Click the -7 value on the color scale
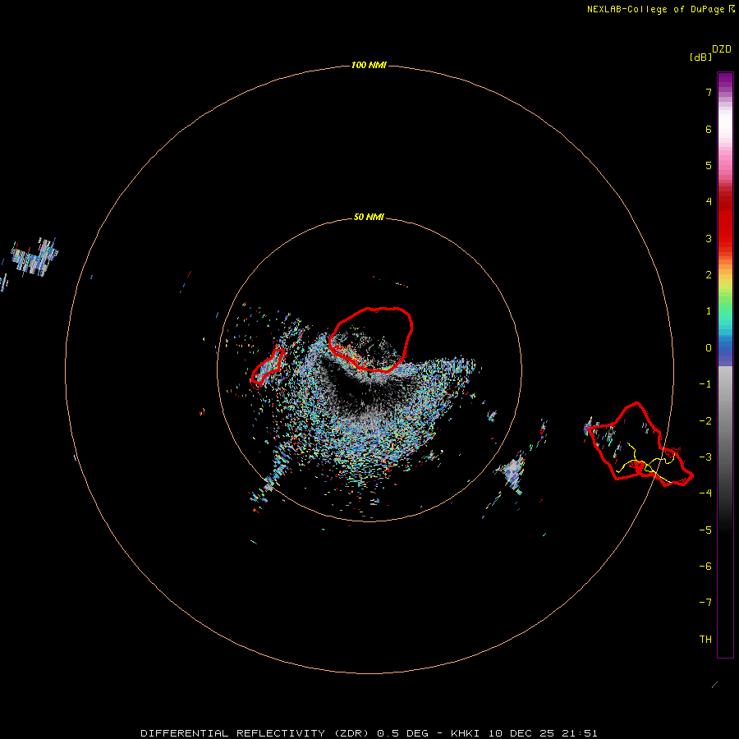Viewport: 739px width, 739px height. coord(705,603)
